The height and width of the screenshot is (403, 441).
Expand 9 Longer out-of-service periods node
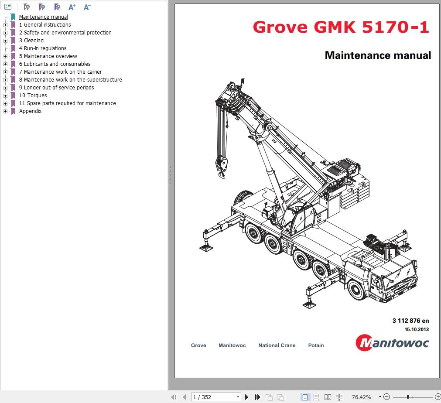5,88
